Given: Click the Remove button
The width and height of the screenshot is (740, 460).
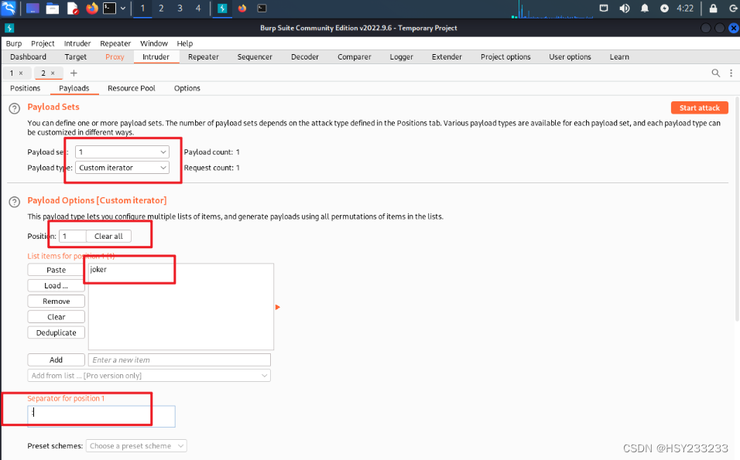Looking at the screenshot, I should (x=57, y=302).
